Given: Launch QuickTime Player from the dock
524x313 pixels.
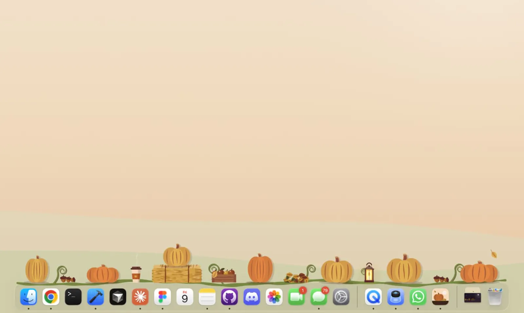Looking at the screenshot, I should point(373,297).
